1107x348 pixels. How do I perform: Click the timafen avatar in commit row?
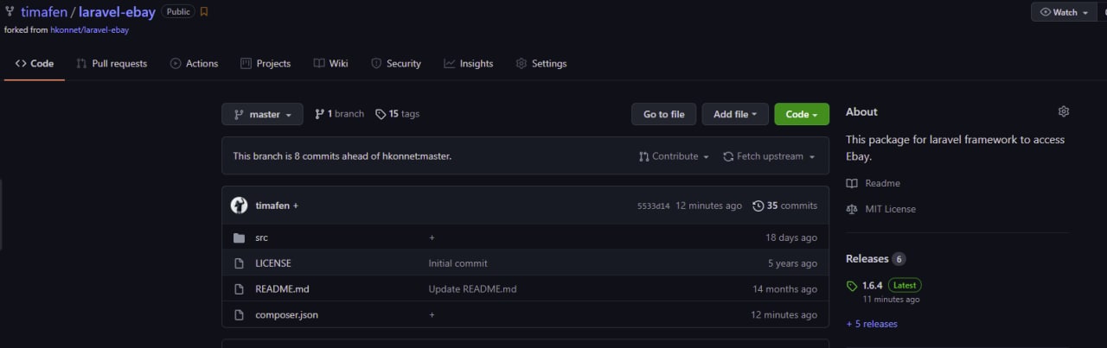click(x=239, y=206)
